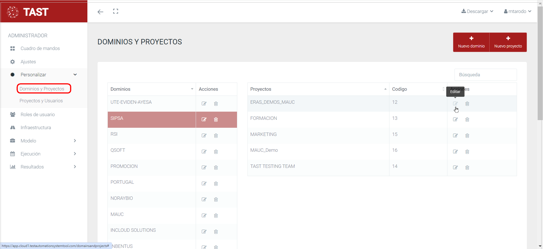Go to Cuadro de mandos
The width and height of the screenshot is (543, 249).
40,48
